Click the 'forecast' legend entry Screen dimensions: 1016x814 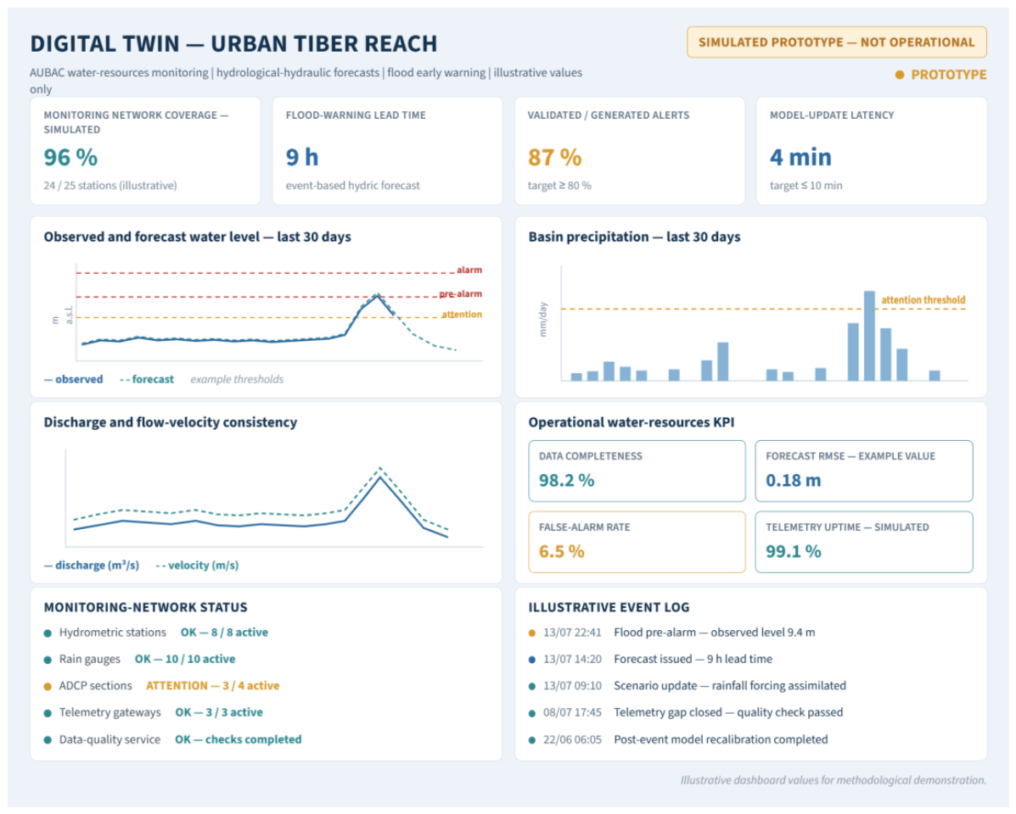[x=147, y=379]
